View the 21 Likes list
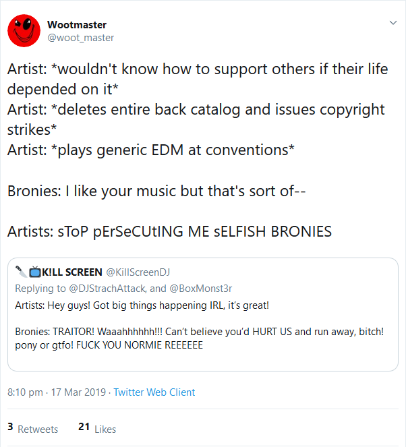Screen dimensions: 406x447 [x=97, y=428]
